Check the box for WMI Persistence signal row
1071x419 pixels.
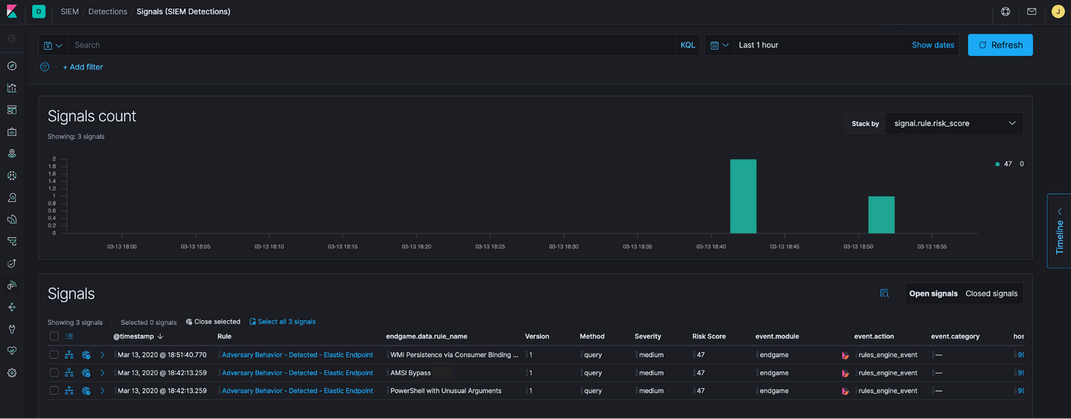click(x=54, y=355)
